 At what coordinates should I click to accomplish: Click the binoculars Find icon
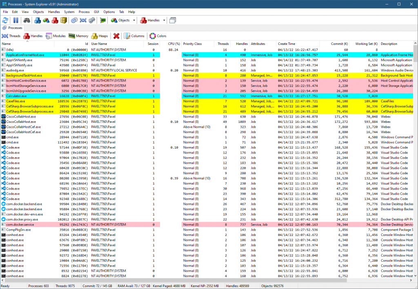pos(27,20)
